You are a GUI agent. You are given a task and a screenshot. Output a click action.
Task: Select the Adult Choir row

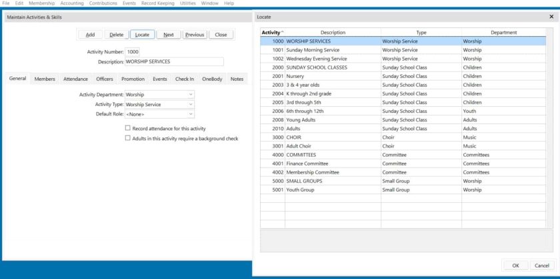tap(403, 146)
